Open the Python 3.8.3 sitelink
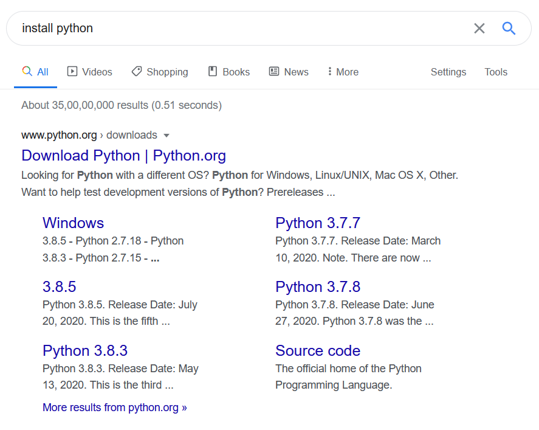The image size is (539, 430). (x=85, y=350)
